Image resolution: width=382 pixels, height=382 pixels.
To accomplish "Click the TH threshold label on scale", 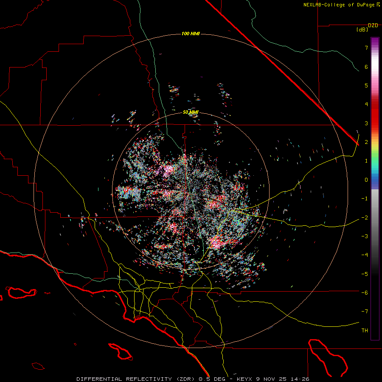I will [365, 331].
